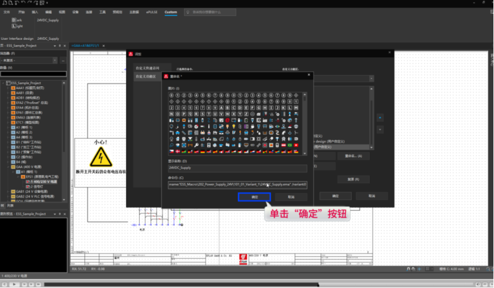The width and height of the screenshot is (494, 288).
Task: Choose the Brazil flag icon
Action: point(289,145)
